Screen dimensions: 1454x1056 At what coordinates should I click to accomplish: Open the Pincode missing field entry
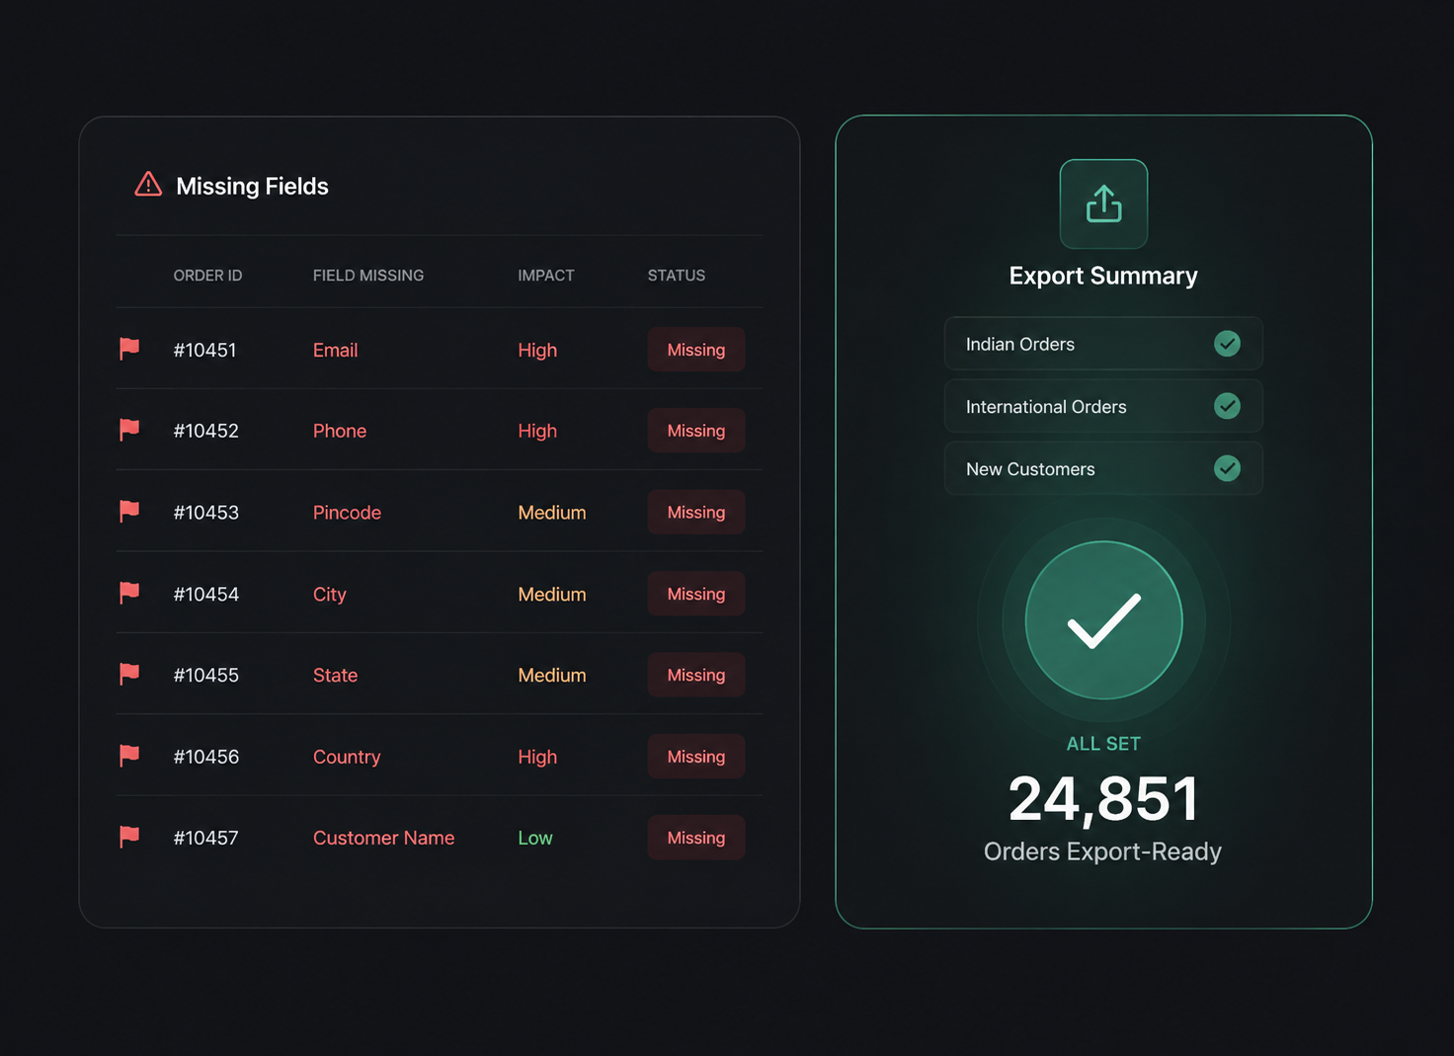click(x=347, y=513)
